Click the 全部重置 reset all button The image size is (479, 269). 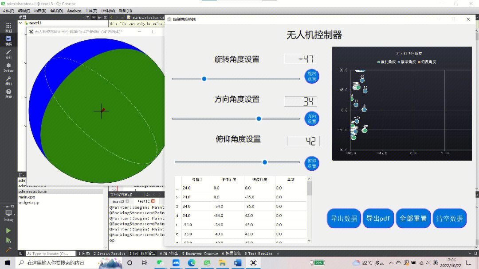(413, 219)
